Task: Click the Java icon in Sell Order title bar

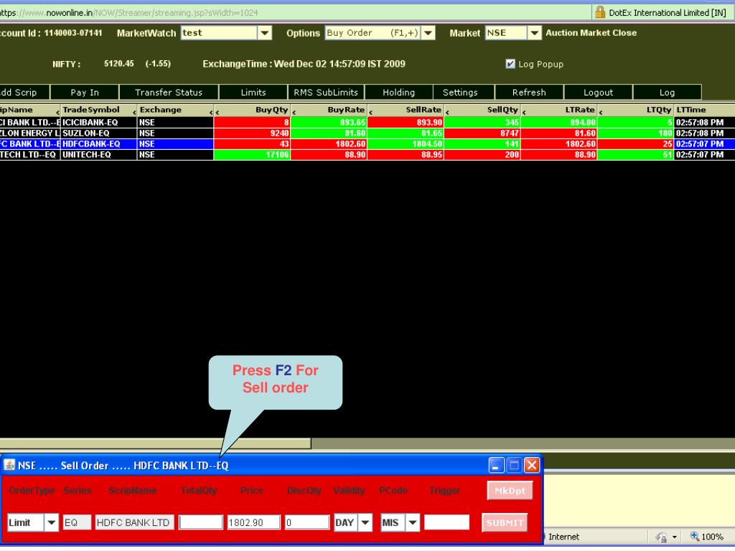Action: pos(9,465)
